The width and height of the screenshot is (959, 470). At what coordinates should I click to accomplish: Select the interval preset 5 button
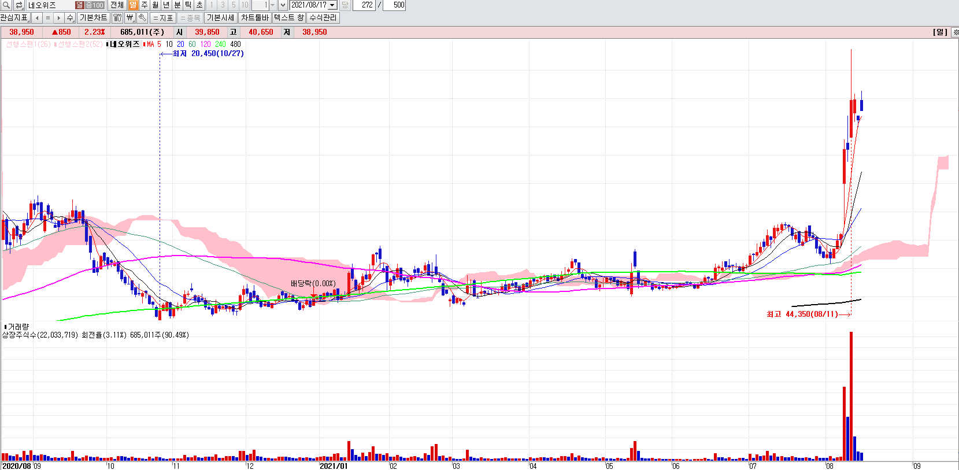click(x=234, y=5)
